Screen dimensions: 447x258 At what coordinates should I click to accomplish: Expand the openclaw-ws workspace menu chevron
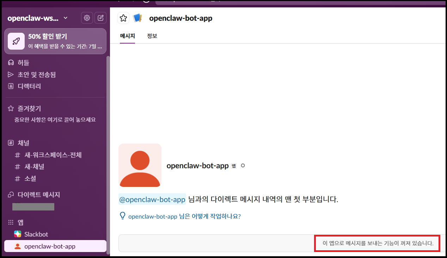(x=65, y=18)
